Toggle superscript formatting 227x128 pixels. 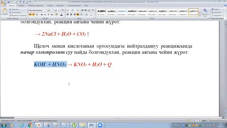click(x=49, y=15)
